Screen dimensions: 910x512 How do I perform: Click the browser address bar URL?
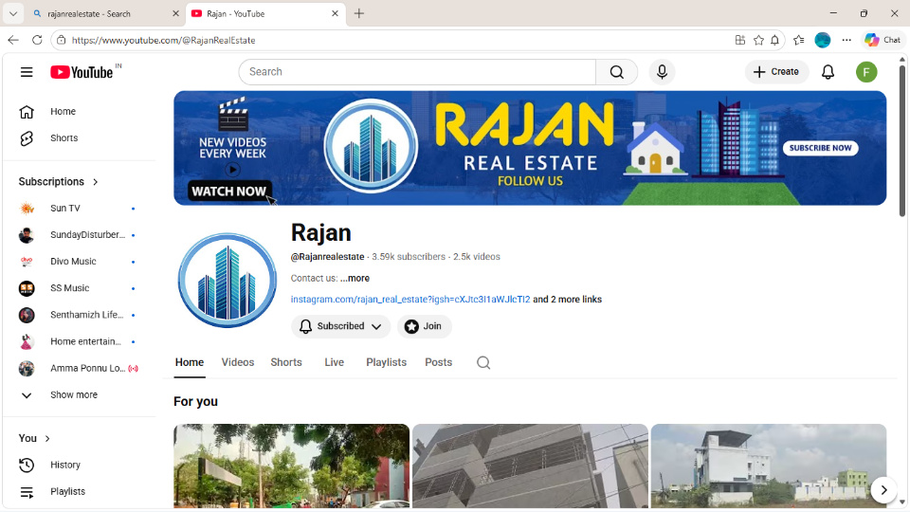[164, 40]
